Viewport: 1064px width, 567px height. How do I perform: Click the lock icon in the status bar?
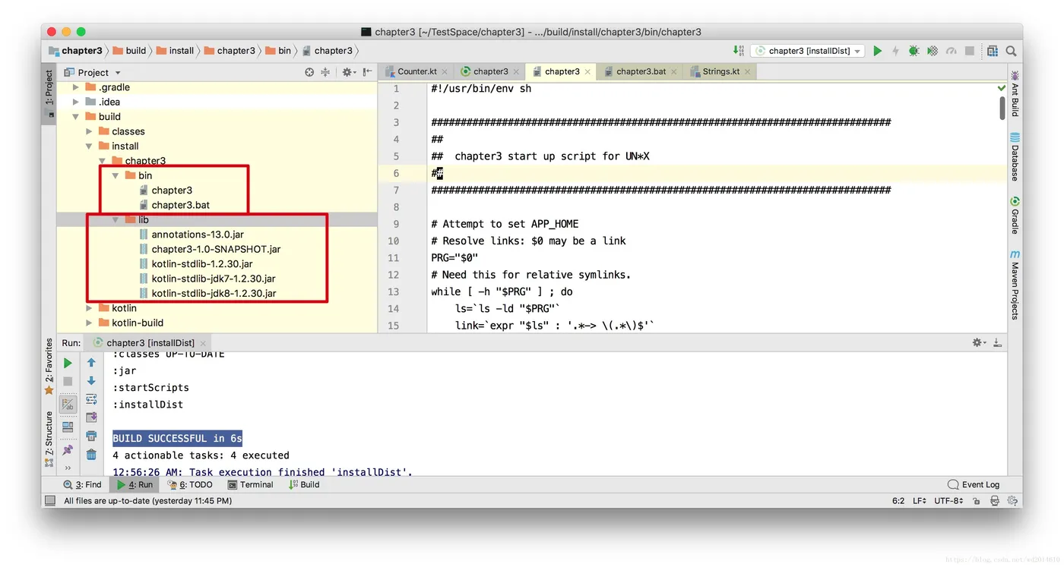click(977, 501)
